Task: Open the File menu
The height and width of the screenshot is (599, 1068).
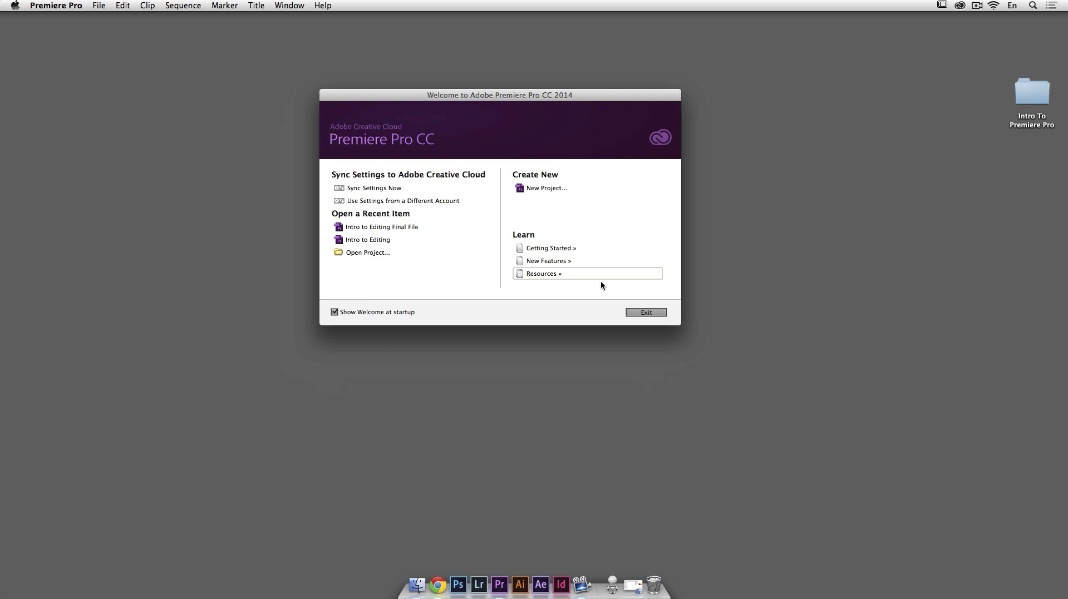Action: (x=99, y=6)
